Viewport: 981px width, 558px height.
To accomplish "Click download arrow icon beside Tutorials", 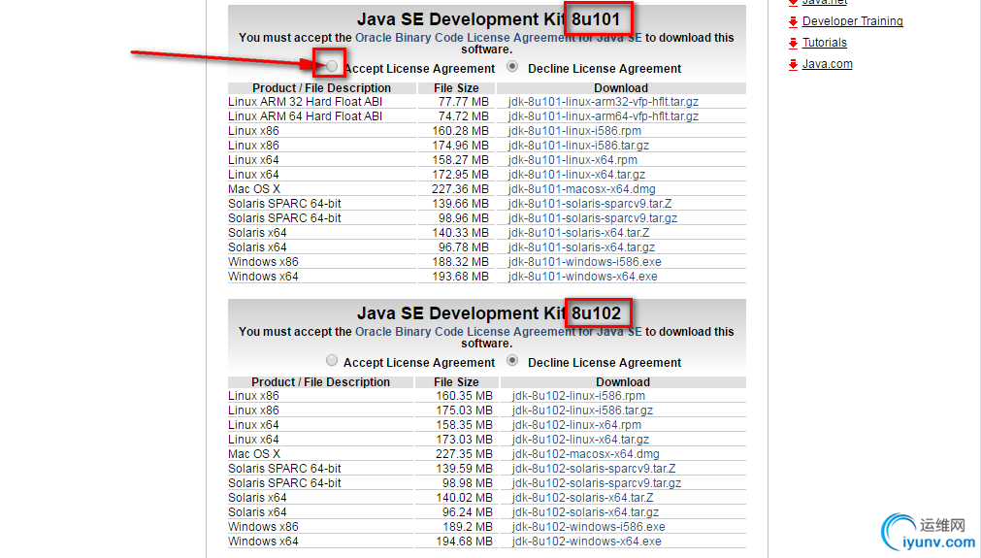I will point(793,43).
